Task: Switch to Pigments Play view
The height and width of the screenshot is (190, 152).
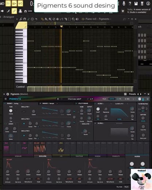Action: (x=104, y=99)
